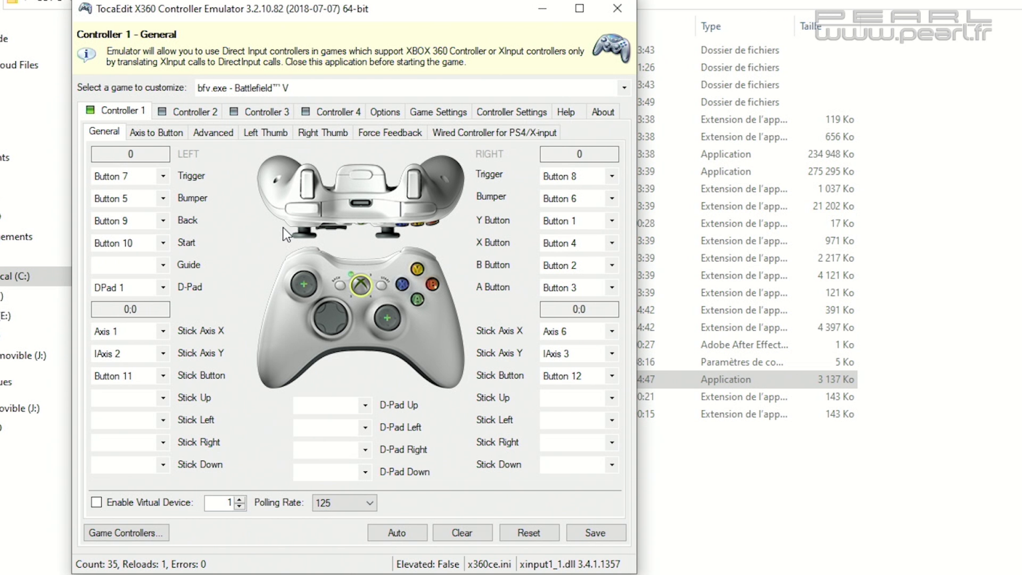Click the green status icon on Controller 1 tab

click(x=90, y=110)
